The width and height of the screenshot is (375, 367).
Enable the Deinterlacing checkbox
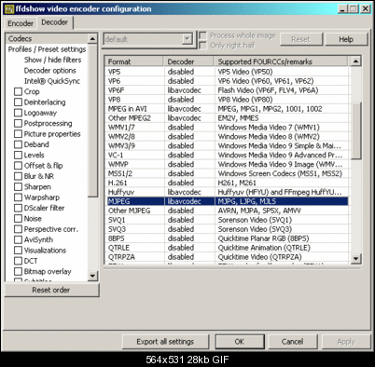click(x=19, y=102)
